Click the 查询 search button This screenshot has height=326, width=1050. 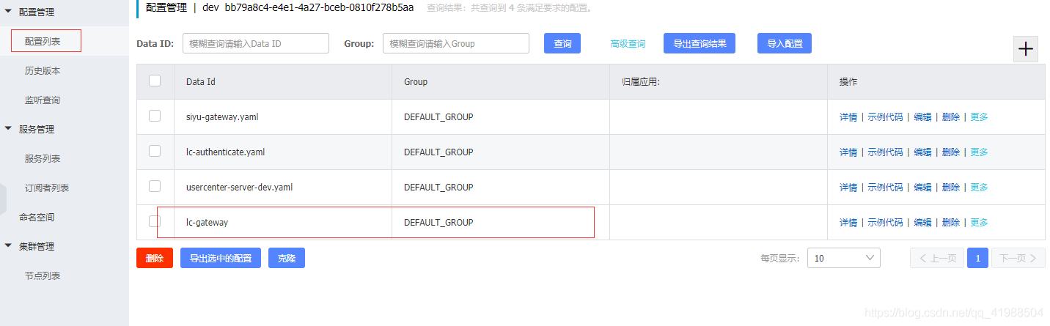562,43
